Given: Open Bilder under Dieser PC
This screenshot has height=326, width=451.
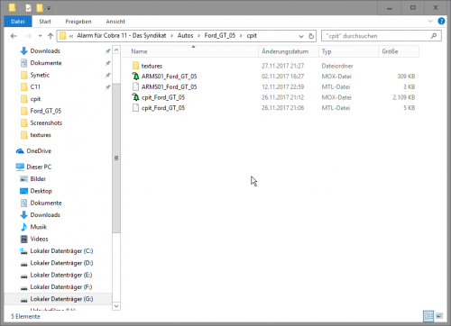Looking at the screenshot, I should tap(38, 179).
